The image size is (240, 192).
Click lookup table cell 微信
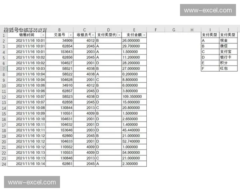[228, 46]
